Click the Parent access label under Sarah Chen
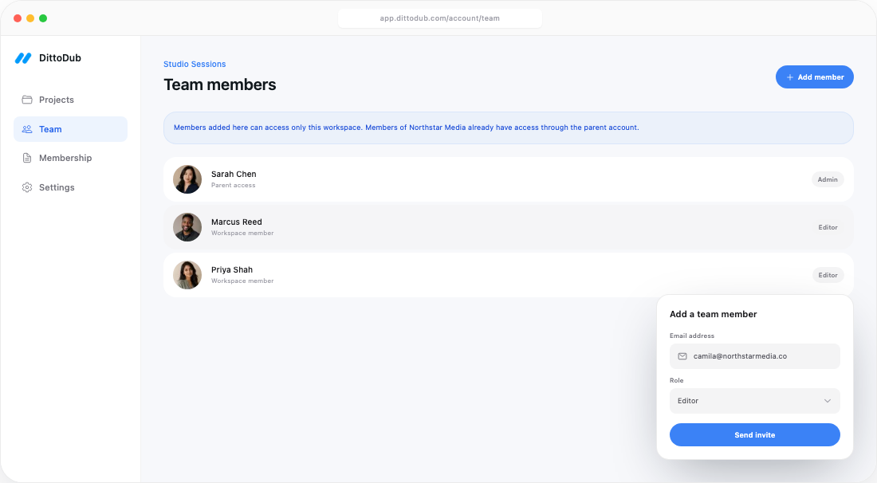877x483 pixels. pyautogui.click(x=234, y=185)
